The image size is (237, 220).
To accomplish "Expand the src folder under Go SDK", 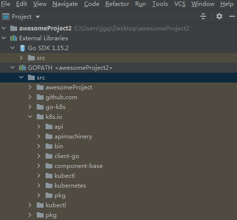I will [21, 58].
